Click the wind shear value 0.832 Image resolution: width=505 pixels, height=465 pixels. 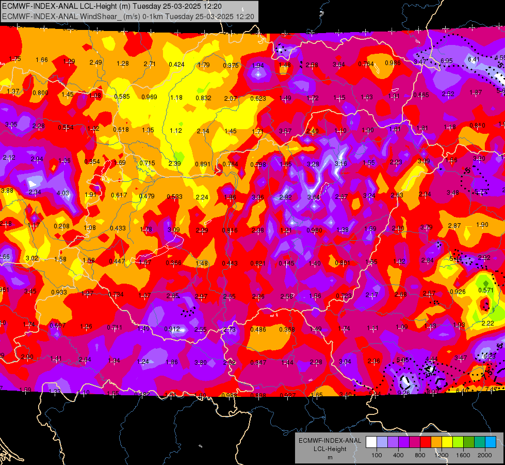[x=204, y=98]
